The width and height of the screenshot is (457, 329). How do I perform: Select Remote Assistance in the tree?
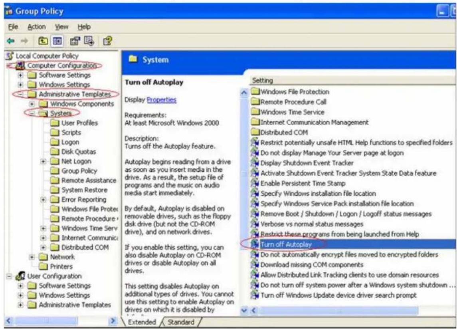(89, 180)
